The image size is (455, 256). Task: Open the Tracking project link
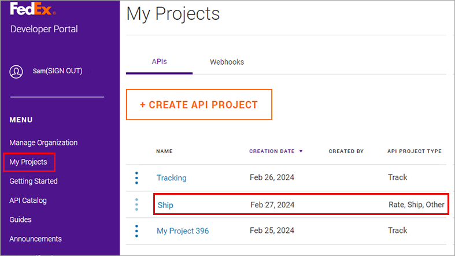tap(171, 178)
